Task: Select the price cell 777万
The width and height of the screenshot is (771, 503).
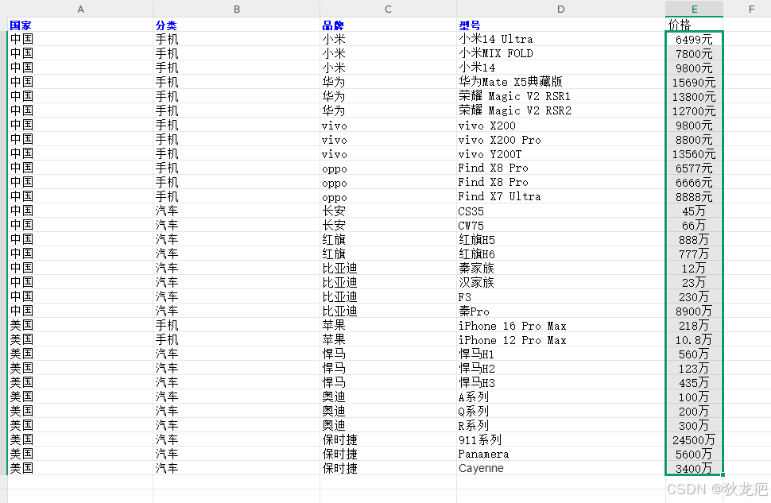Action: pyautogui.click(x=694, y=253)
